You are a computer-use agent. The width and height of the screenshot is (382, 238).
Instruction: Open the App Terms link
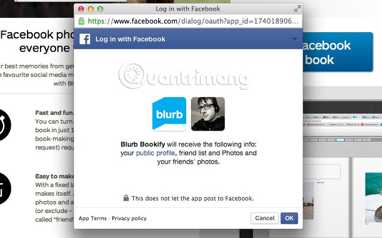[93, 218]
